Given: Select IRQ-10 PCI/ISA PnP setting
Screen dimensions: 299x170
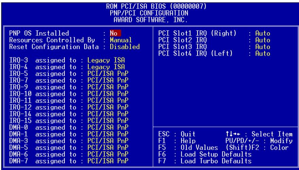Looking at the screenshot, I should click(x=108, y=94).
